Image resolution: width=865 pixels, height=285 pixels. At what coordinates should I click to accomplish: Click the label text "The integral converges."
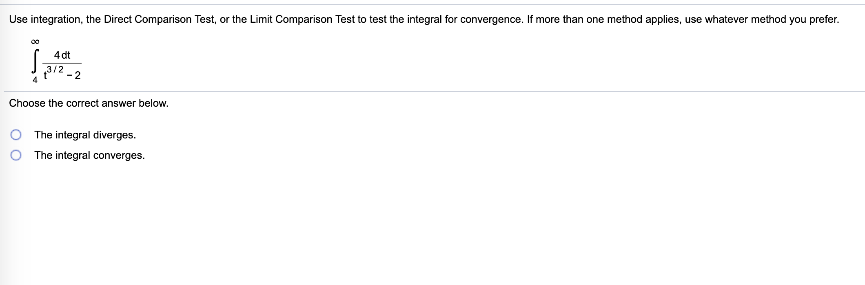[89, 155]
